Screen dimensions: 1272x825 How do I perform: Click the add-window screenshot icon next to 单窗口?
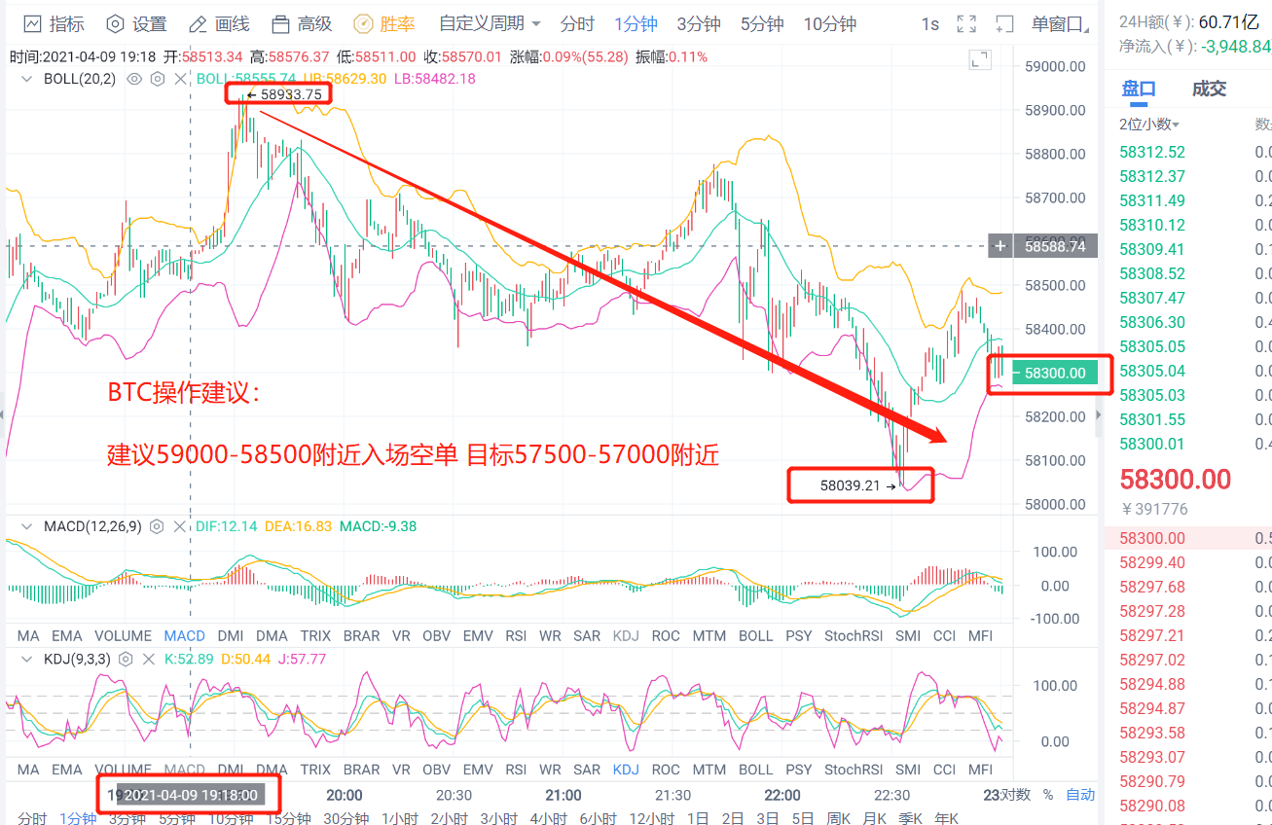[1005, 23]
